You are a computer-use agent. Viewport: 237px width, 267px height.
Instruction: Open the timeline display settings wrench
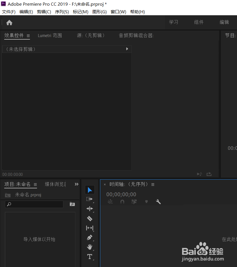pos(158,202)
